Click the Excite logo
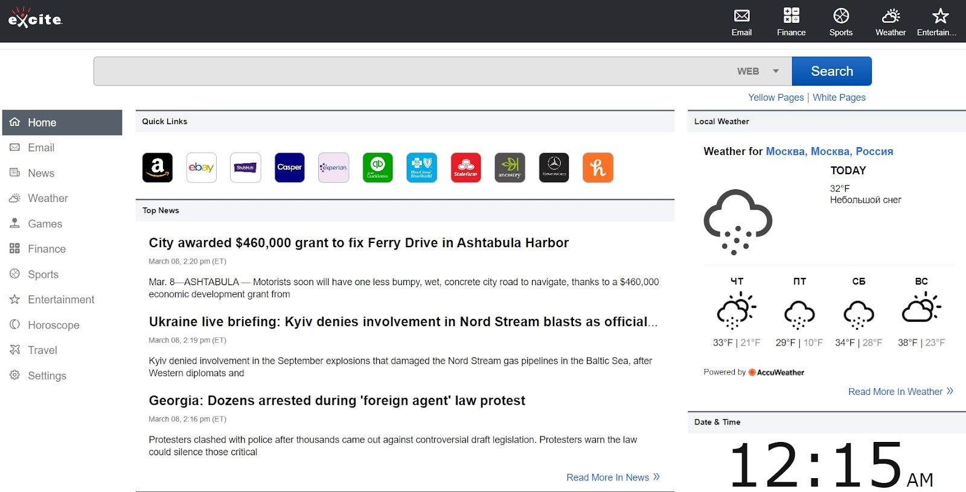This screenshot has height=492, width=966. pos(35,18)
